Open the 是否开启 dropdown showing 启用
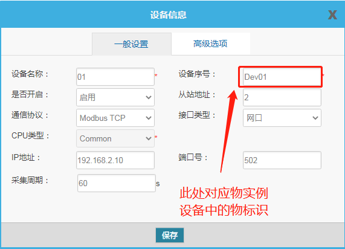This screenshot has height=249, width=345. click(115, 97)
